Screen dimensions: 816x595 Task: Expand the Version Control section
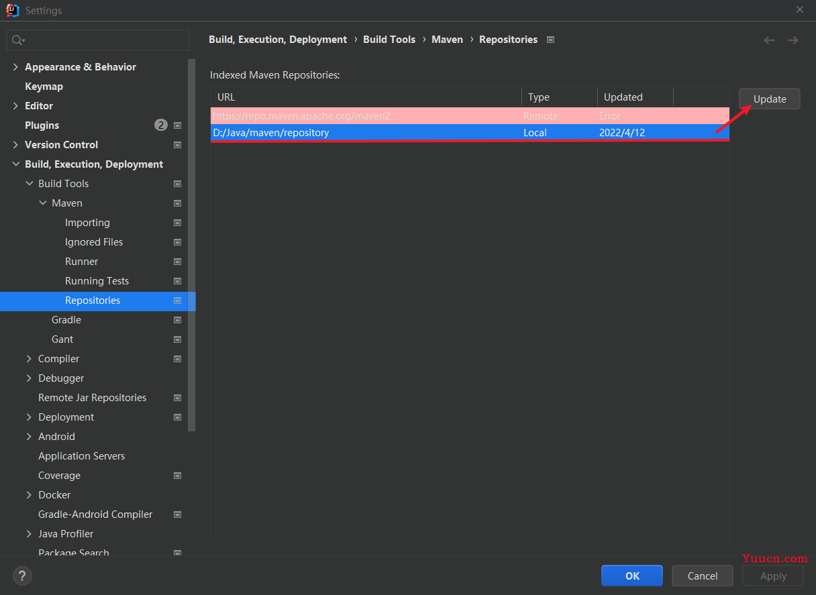(15, 145)
